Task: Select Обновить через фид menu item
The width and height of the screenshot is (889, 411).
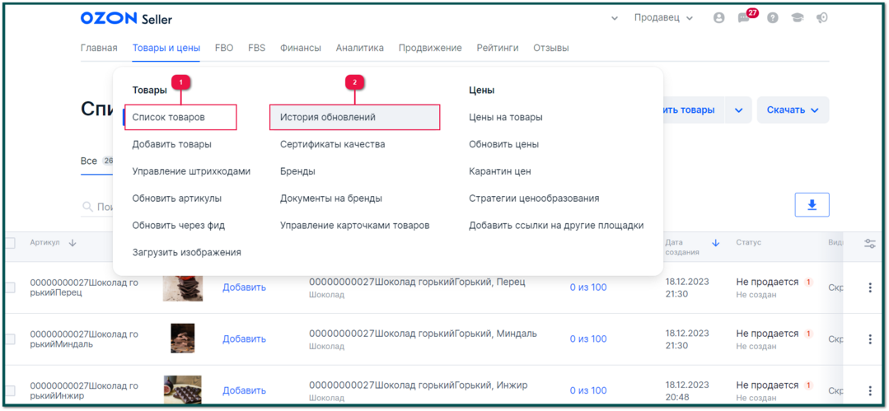Action: (x=179, y=226)
